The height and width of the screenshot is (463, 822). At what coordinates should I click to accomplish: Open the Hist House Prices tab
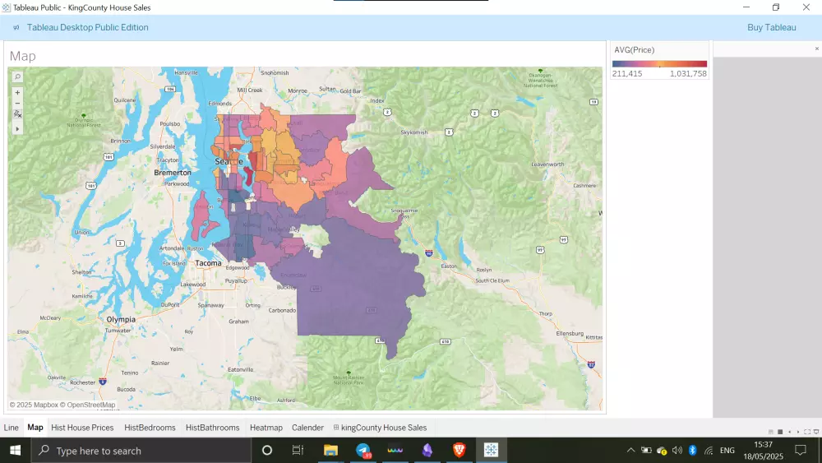[x=82, y=428]
